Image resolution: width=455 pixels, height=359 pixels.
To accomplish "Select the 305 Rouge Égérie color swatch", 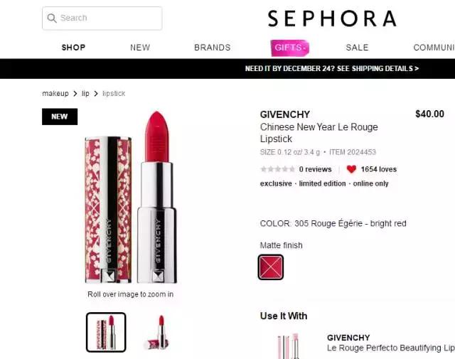I will (x=270, y=267).
